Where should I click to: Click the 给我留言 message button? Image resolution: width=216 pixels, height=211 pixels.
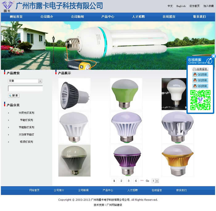coord(200,69)
